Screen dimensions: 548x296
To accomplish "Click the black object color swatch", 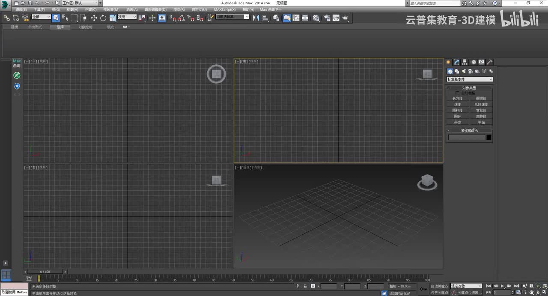I will click(489, 137).
